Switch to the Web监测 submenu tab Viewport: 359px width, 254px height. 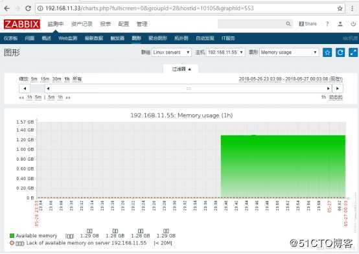tap(68, 38)
